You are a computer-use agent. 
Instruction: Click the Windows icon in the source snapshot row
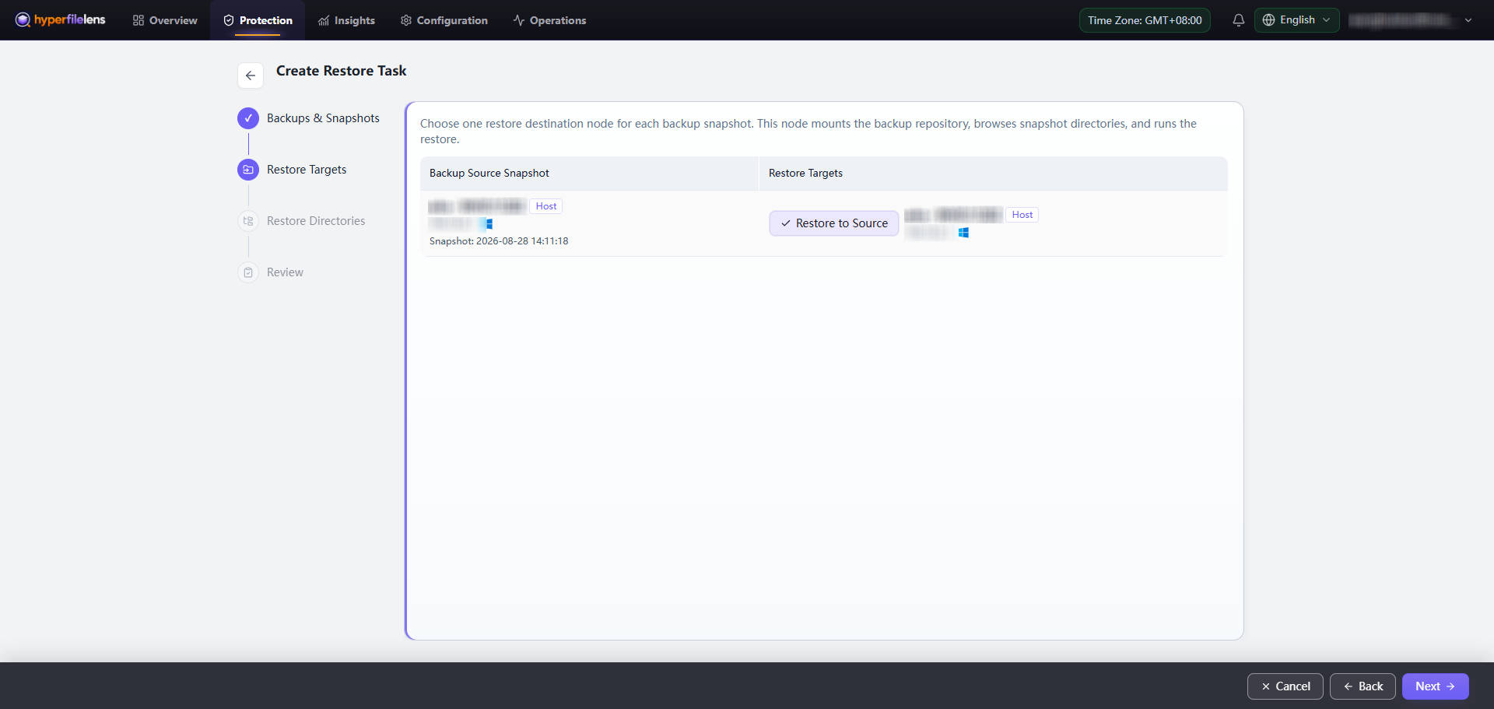point(489,224)
